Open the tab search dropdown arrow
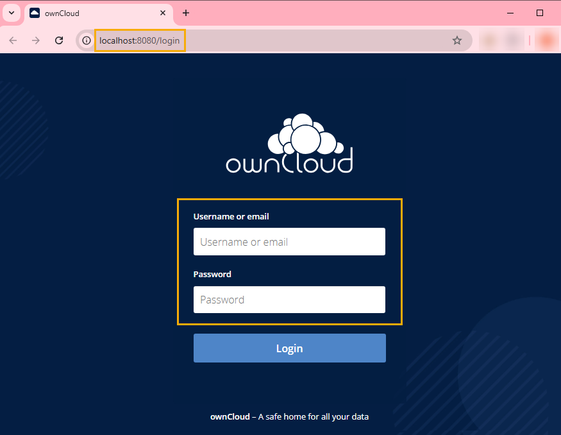561x435 pixels. (12, 13)
